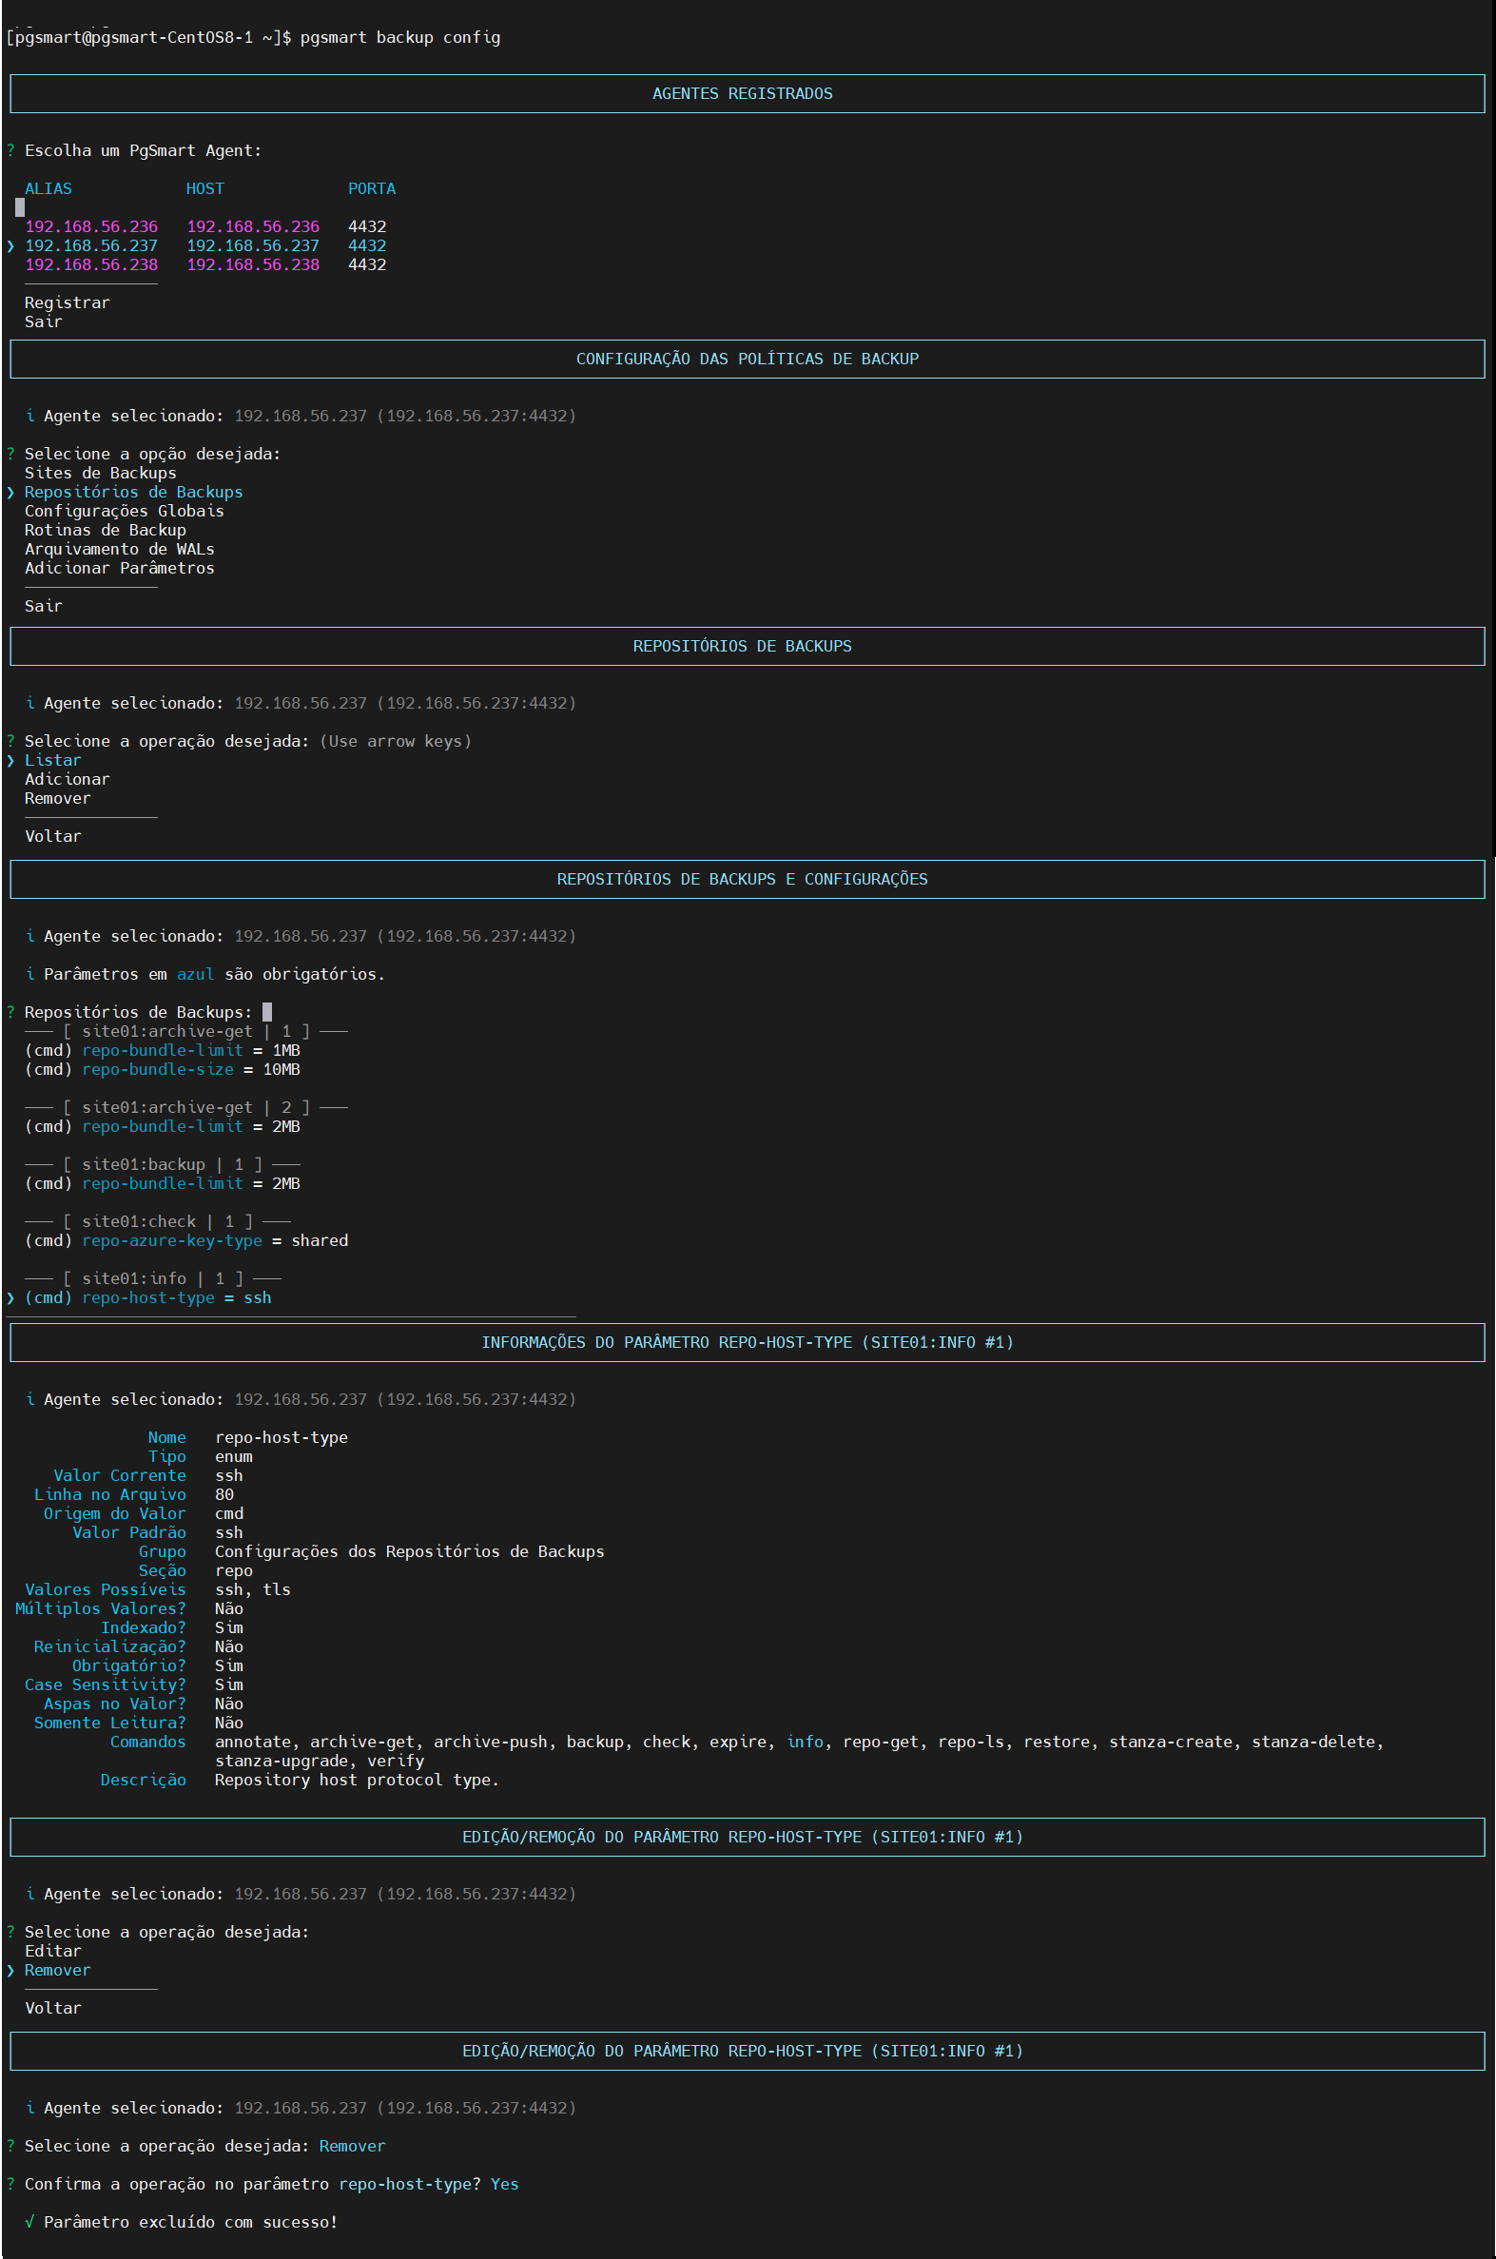Click host value 192.168.56.238
The height and width of the screenshot is (2259, 1496).
click(253, 264)
